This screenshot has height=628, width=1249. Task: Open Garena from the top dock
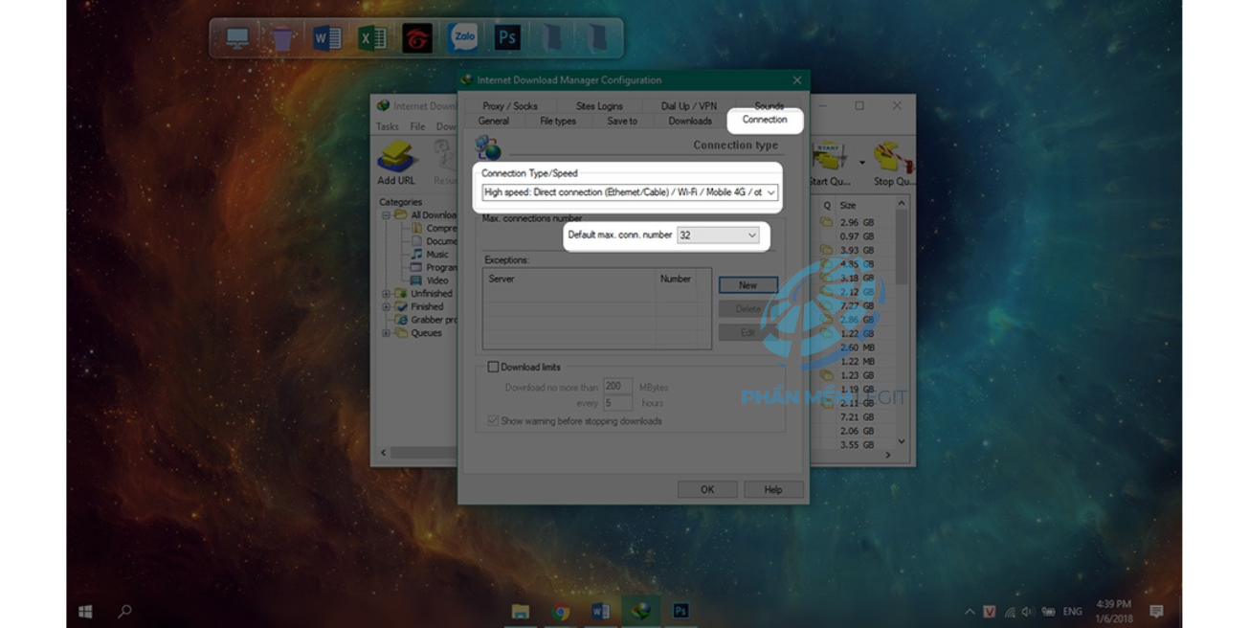pos(417,38)
